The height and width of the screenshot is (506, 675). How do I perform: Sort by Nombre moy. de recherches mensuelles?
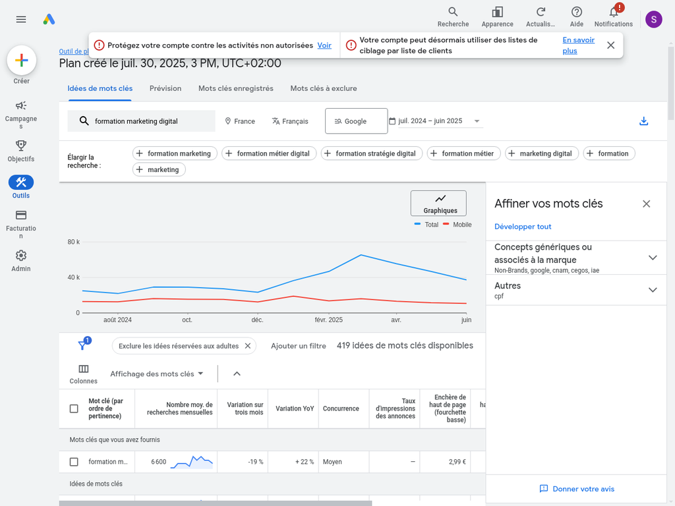176,408
